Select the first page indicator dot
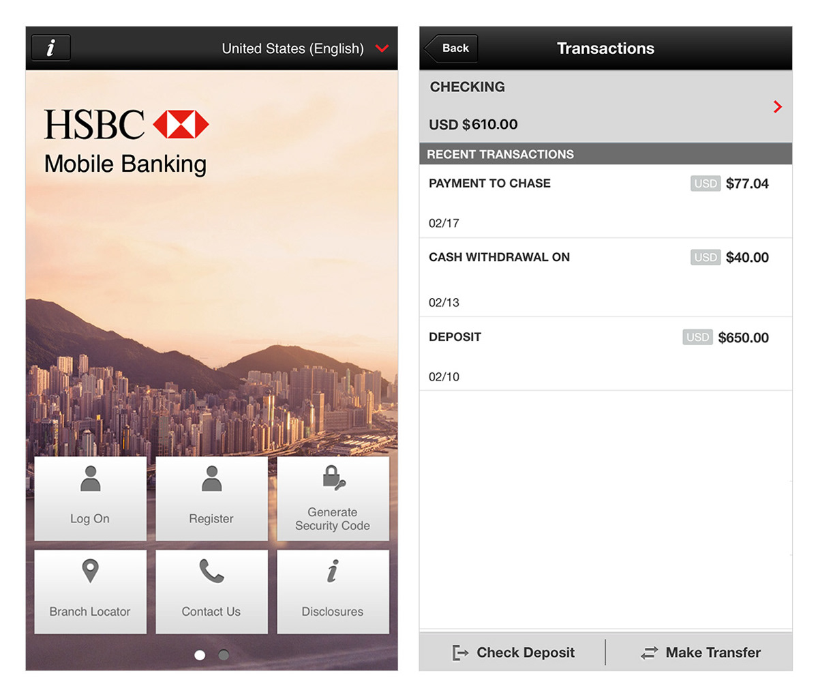This screenshot has height=697, width=818. [200, 655]
